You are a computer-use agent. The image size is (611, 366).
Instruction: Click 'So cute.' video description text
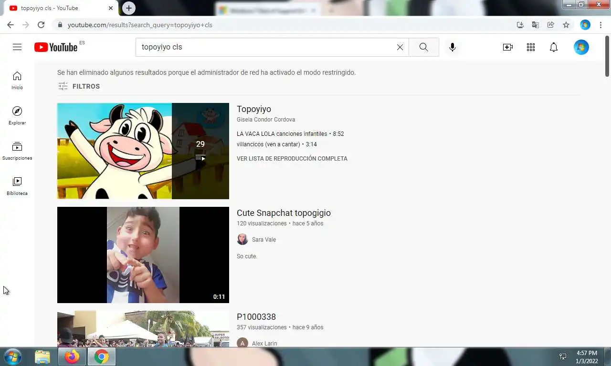pyautogui.click(x=247, y=256)
